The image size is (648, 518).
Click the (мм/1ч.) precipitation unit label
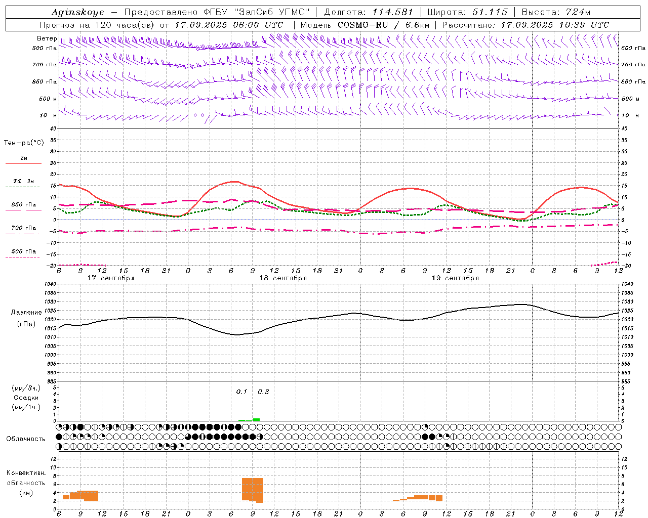(x=26, y=407)
